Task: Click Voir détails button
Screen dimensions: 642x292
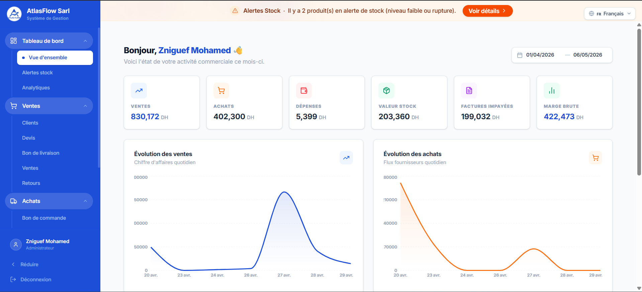Action: click(487, 11)
